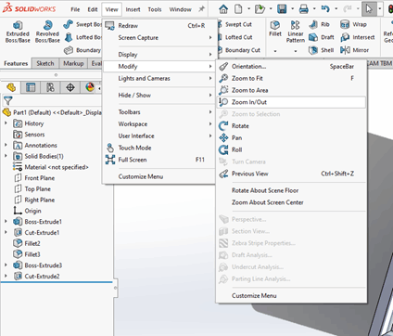Open the Linear Pattern dropdown arrow
The width and height of the screenshot is (393, 336).
pyautogui.click(x=296, y=51)
